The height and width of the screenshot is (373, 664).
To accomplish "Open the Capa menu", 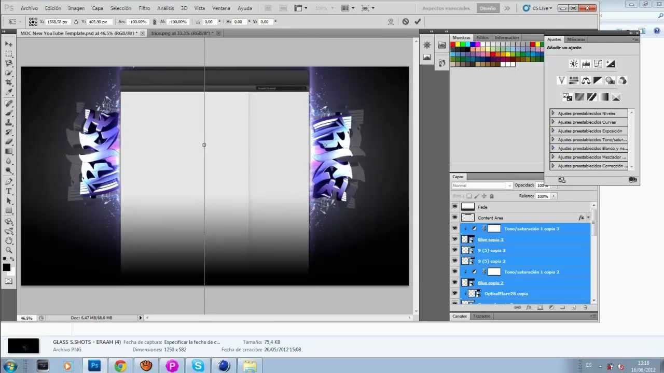I will point(98,8).
